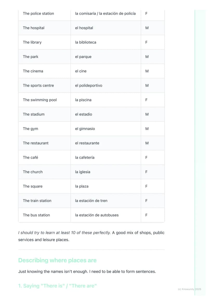The height and width of the screenshot is (305, 215).
Task: Click 'la biblioteca' in the table
Action: coord(85,42)
